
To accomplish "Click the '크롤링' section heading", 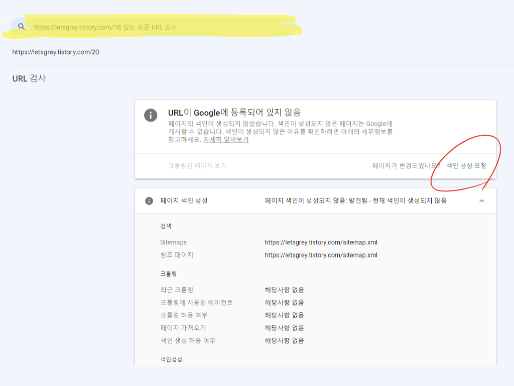I will 169,274.
